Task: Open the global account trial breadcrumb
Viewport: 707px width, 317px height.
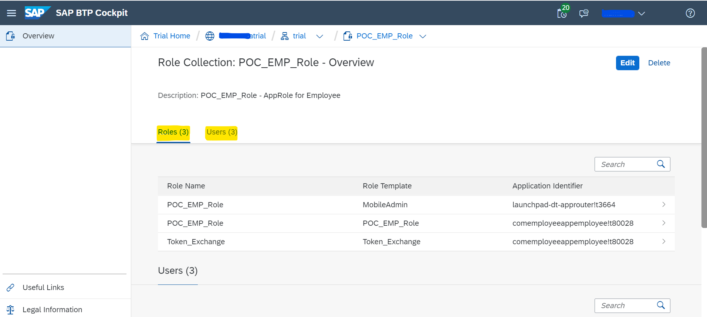Action: tap(243, 36)
